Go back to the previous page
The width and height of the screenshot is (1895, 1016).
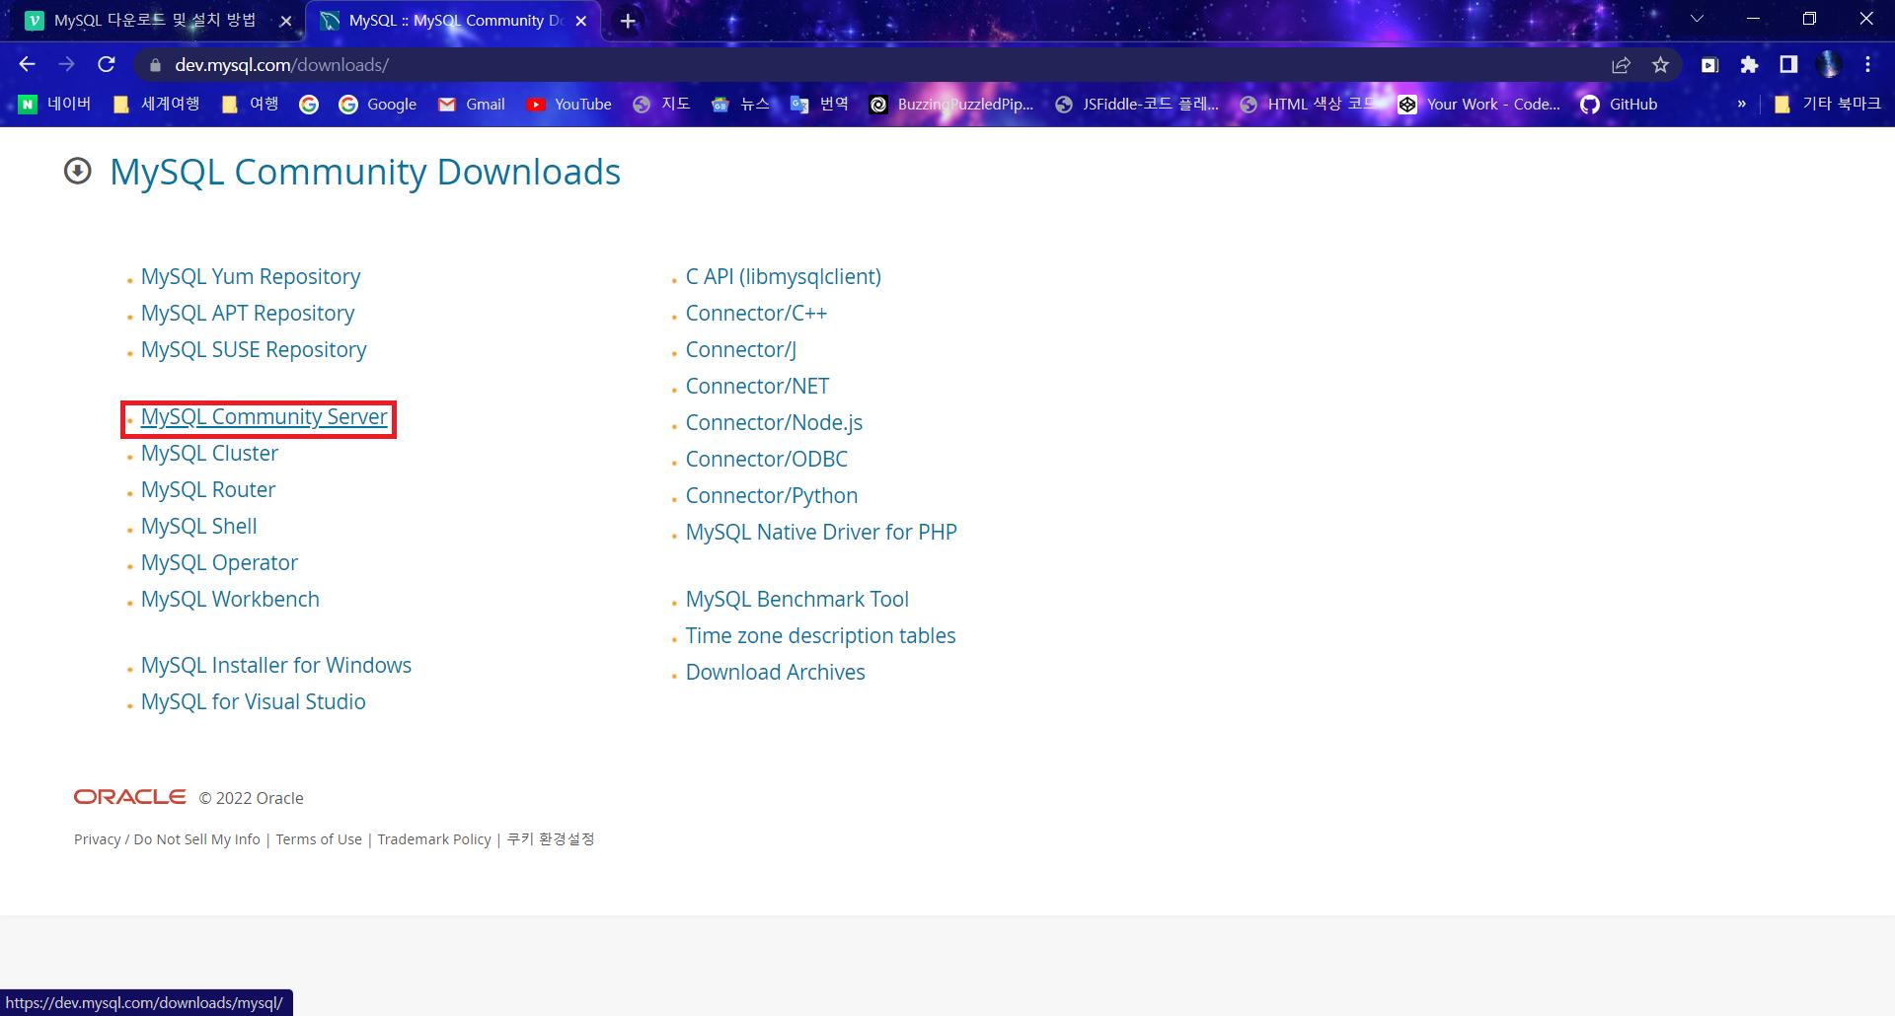click(27, 64)
